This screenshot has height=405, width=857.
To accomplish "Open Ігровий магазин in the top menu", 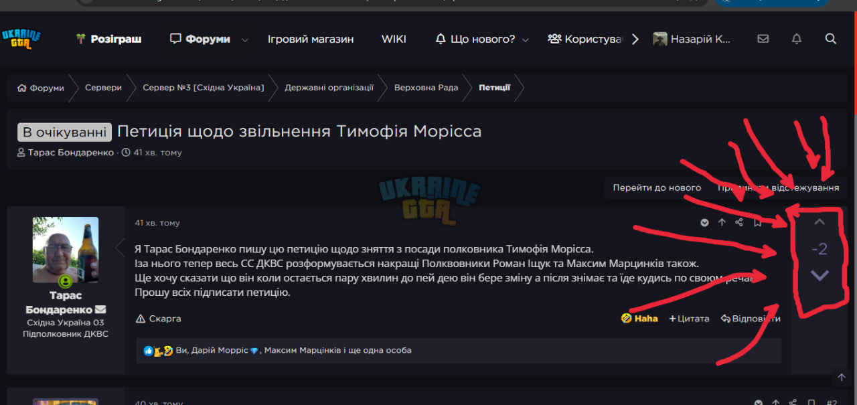I will coord(311,39).
